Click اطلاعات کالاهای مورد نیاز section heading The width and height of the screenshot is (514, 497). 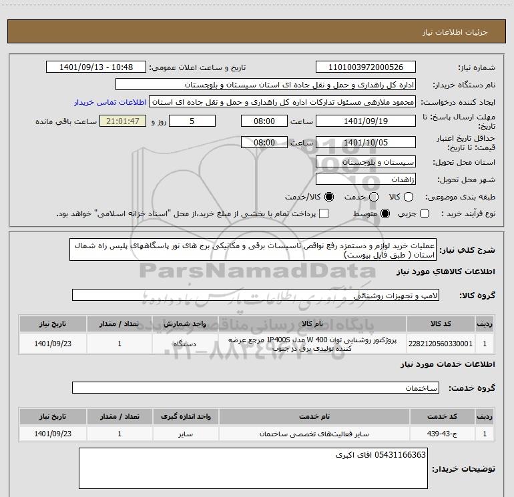446,272
